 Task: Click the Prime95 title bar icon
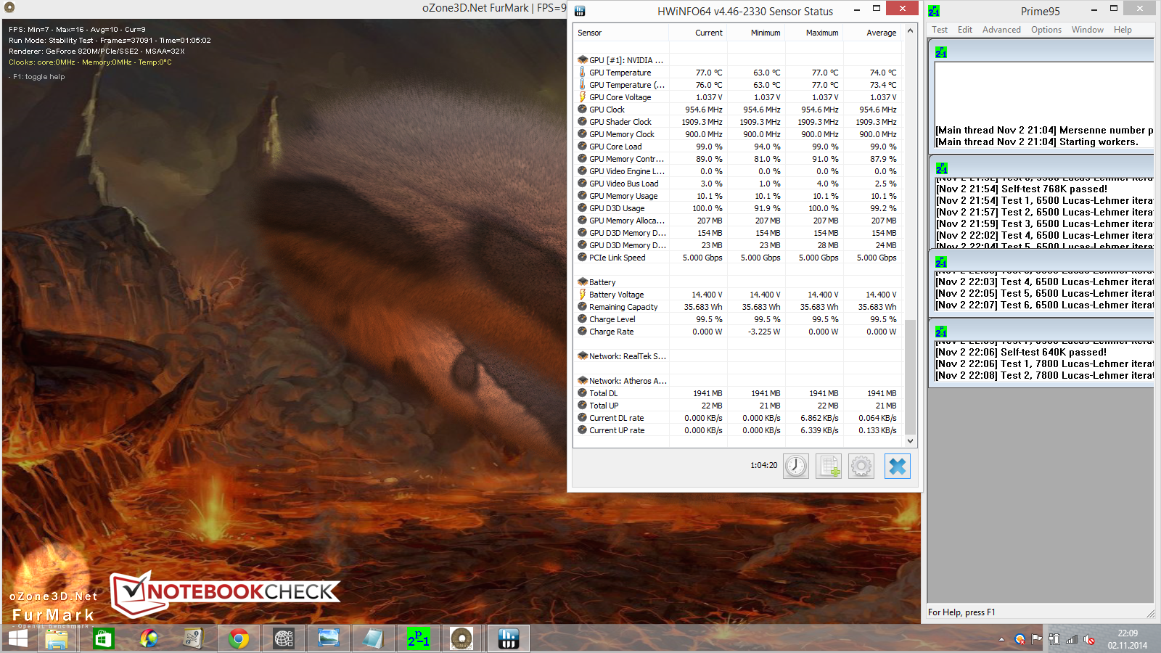pos(934,11)
